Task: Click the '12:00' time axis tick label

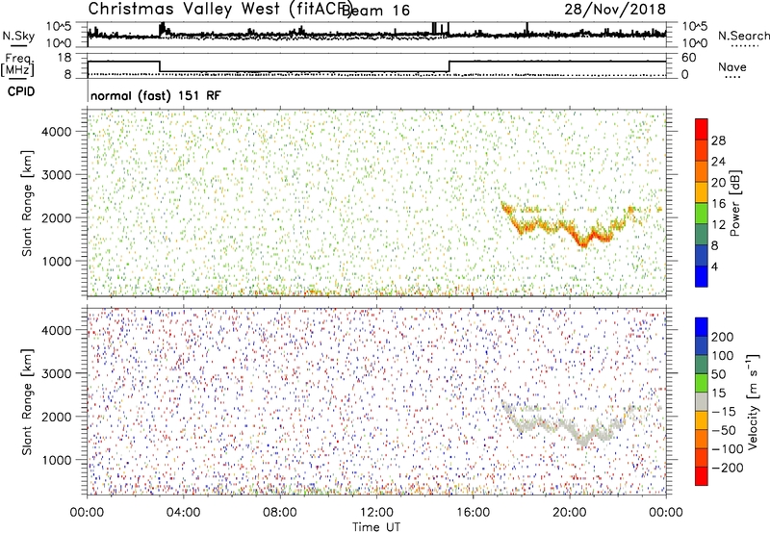Action: (x=376, y=513)
